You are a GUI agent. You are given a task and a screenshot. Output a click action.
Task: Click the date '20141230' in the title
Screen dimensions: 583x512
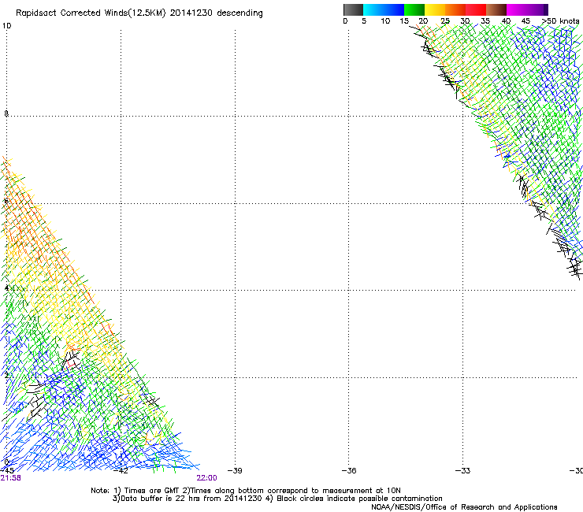click(191, 13)
